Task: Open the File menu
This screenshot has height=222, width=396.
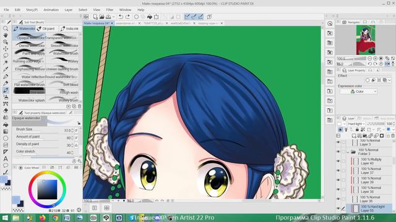Action: pos(6,10)
